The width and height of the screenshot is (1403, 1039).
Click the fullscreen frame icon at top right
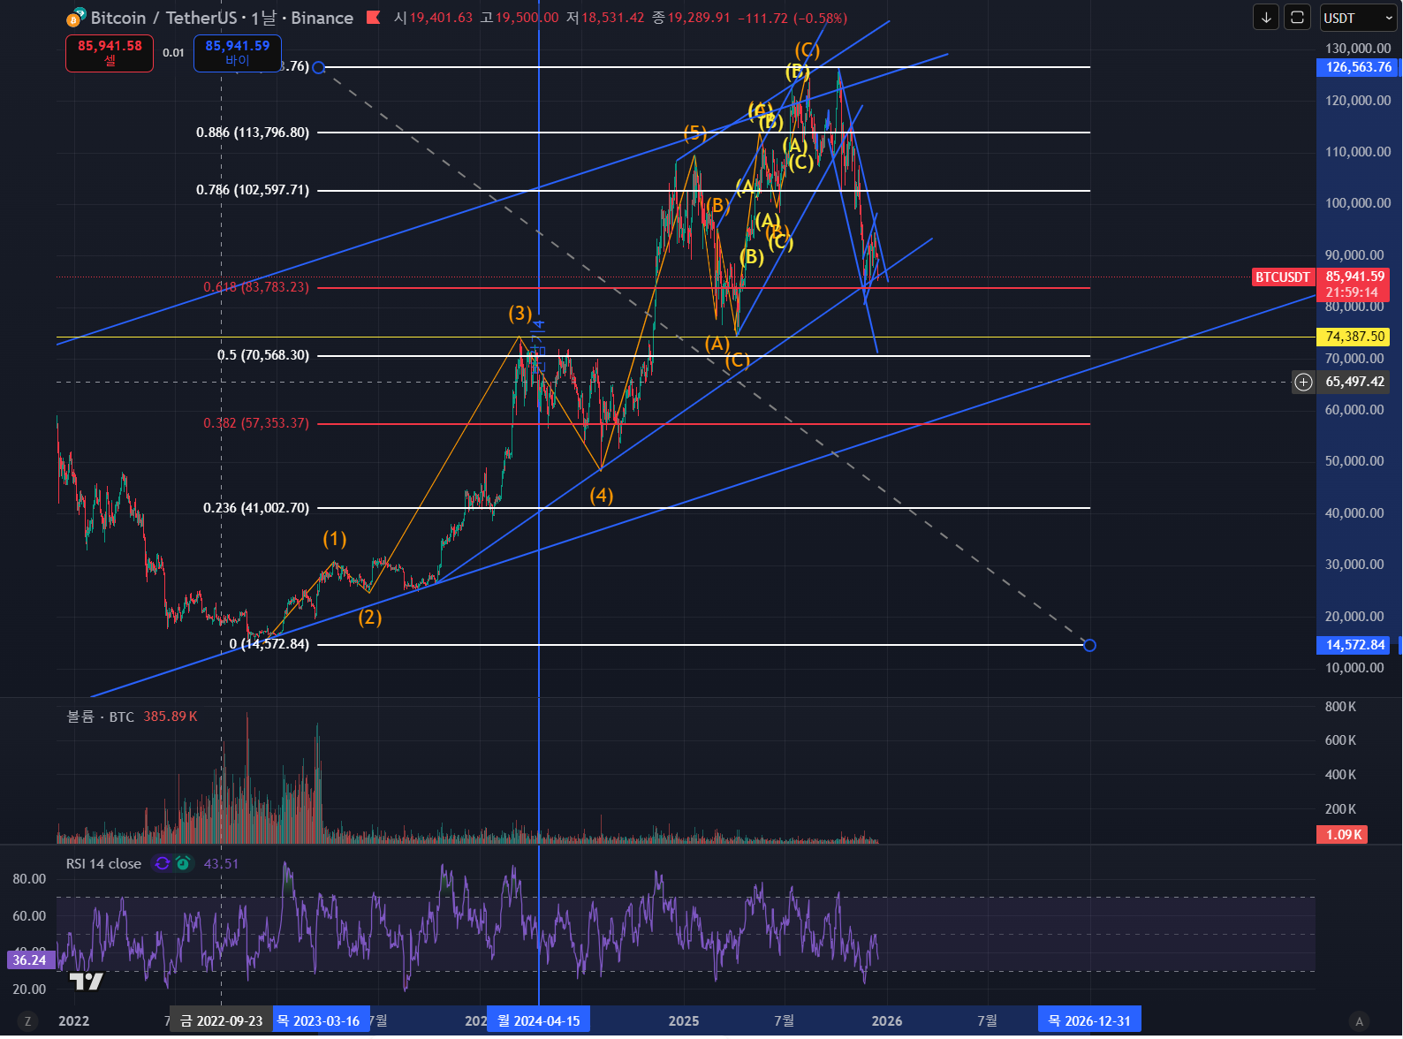click(1297, 18)
